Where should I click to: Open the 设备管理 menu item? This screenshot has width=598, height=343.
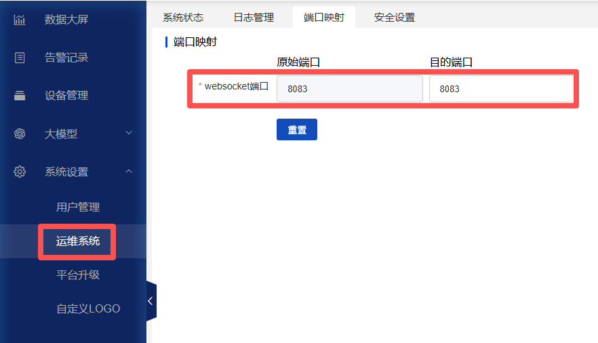pyautogui.click(x=66, y=96)
